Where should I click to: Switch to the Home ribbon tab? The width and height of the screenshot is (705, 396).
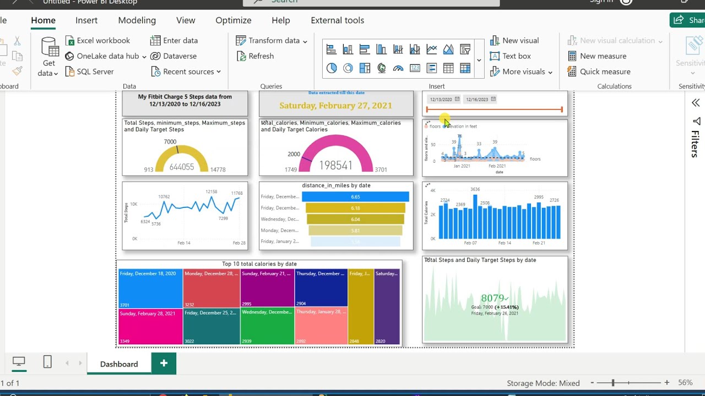pos(43,20)
